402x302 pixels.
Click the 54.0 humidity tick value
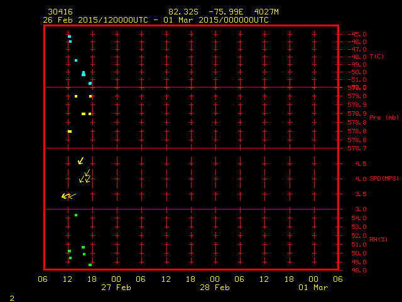click(359, 218)
